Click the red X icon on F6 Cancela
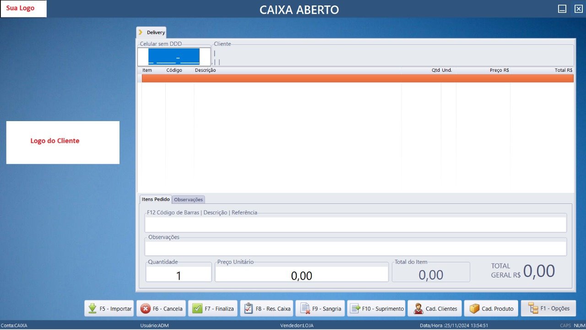The height and width of the screenshot is (330, 586). point(145,309)
